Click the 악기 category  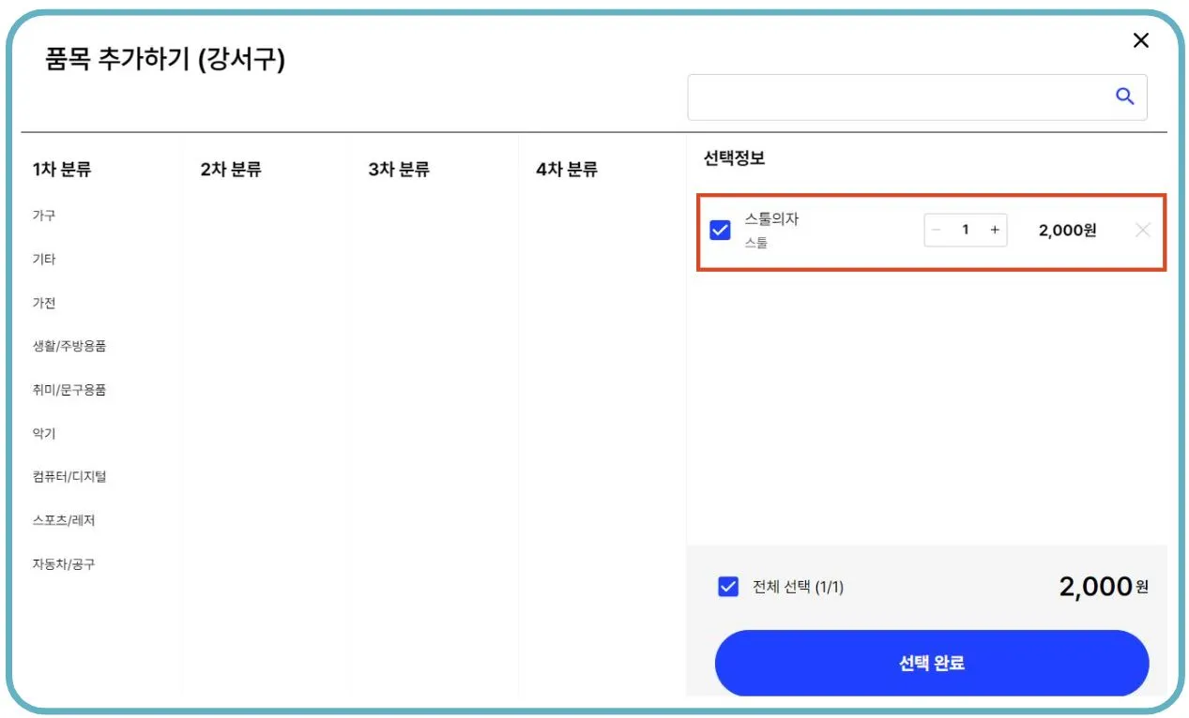[42, 433]
